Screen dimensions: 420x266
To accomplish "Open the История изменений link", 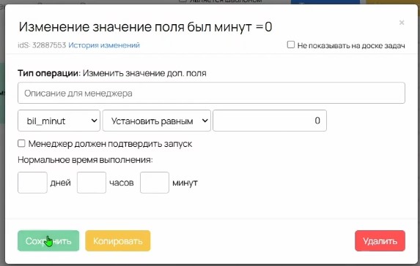I will tap(104, 45).
